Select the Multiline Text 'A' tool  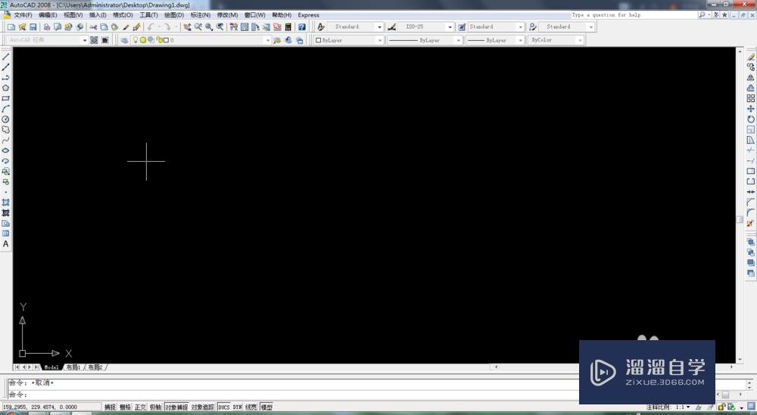click(6, 244)
